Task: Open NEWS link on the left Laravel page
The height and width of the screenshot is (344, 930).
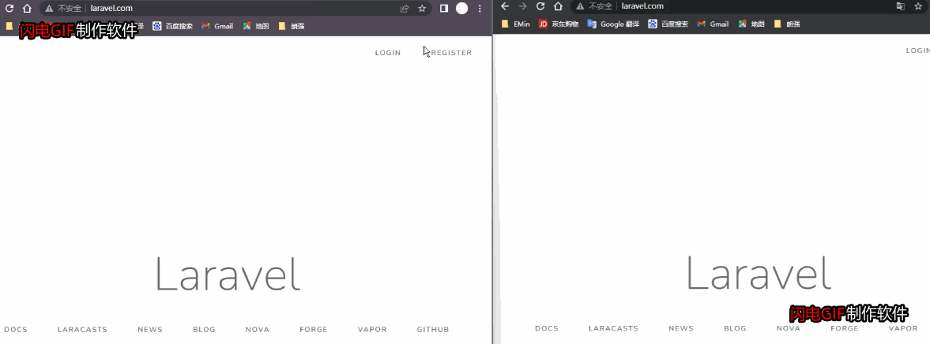Action: coord(150,329)
